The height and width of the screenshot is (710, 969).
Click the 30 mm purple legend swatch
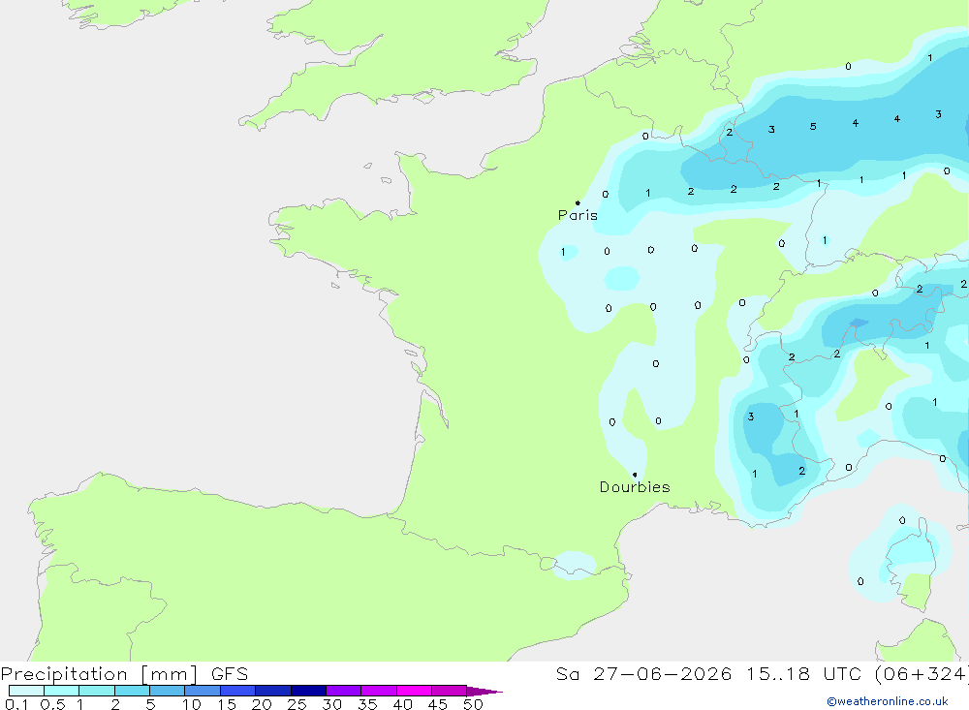pyautogui.click(x=343, y=691)
